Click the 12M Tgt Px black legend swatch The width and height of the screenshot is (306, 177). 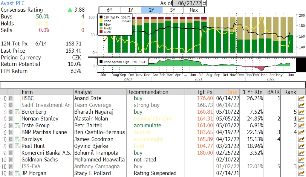[x=101, y=17]
